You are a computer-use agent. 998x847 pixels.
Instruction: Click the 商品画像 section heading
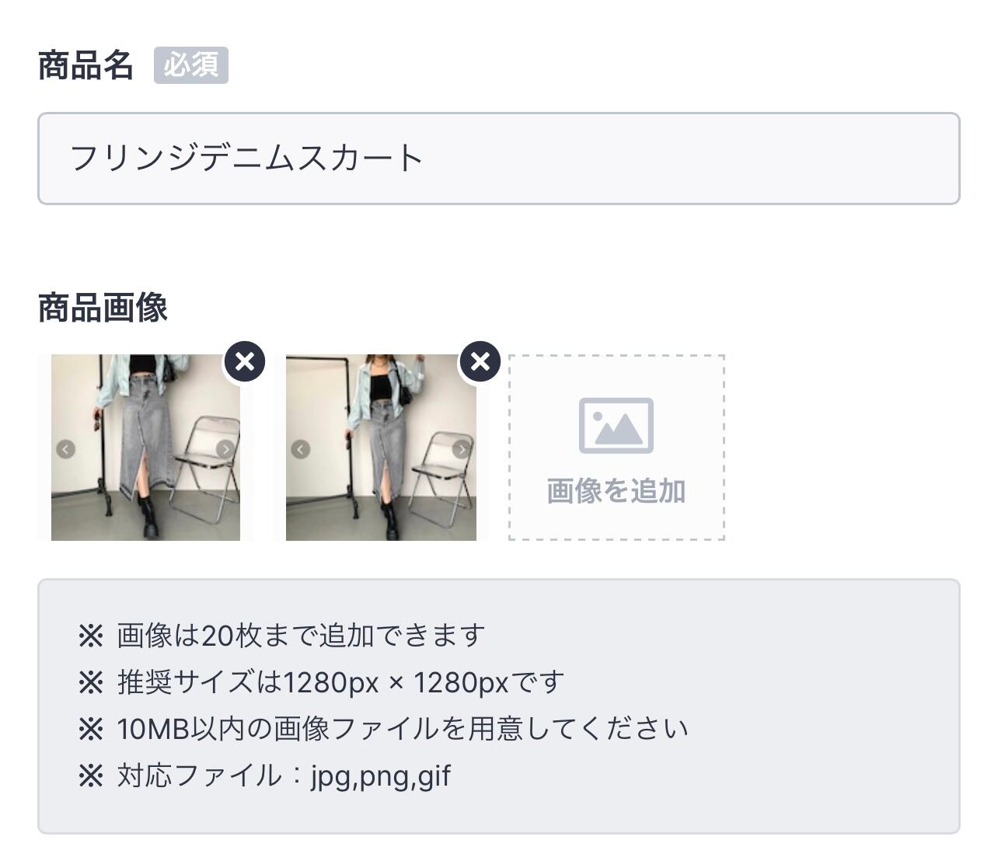click(x=103, y=308)
